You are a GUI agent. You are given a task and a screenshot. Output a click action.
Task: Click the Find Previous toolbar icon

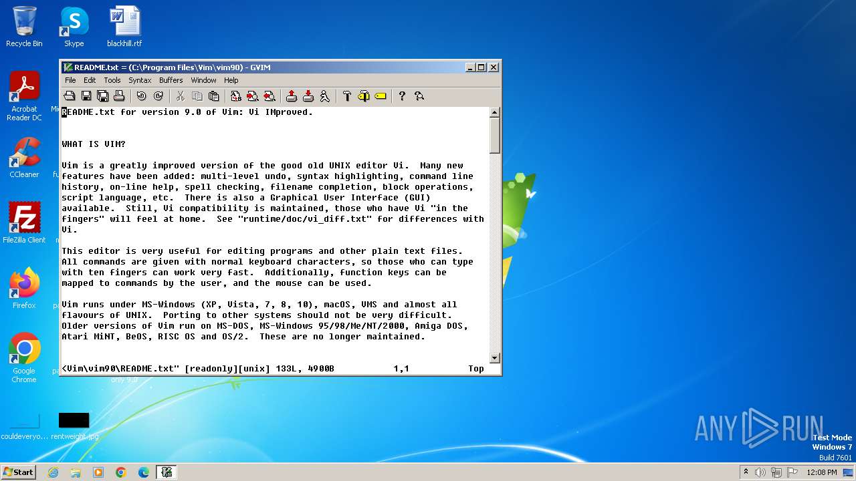(x=269, y=96)
